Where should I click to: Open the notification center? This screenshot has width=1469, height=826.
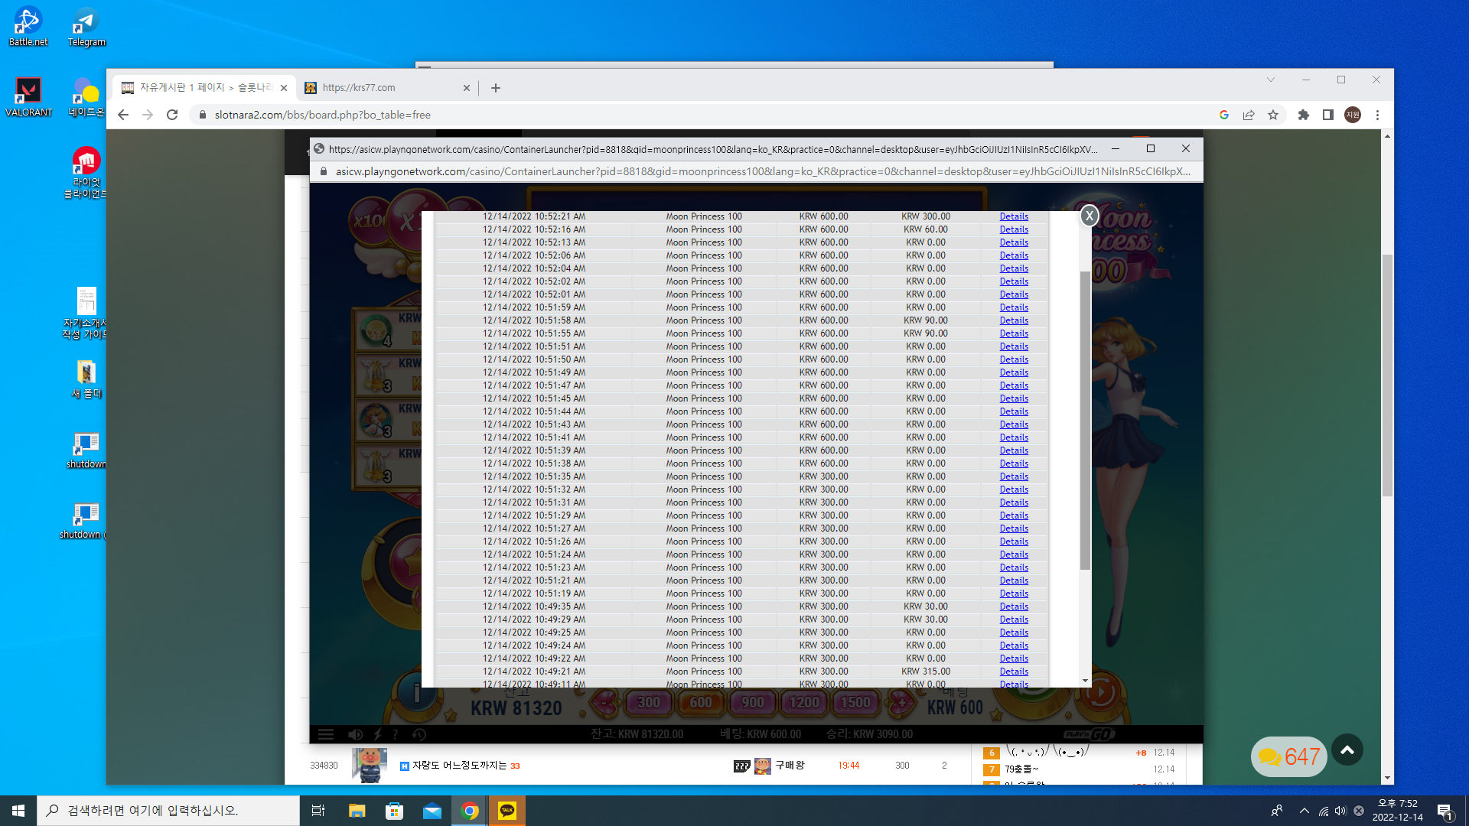[1445, 811]
